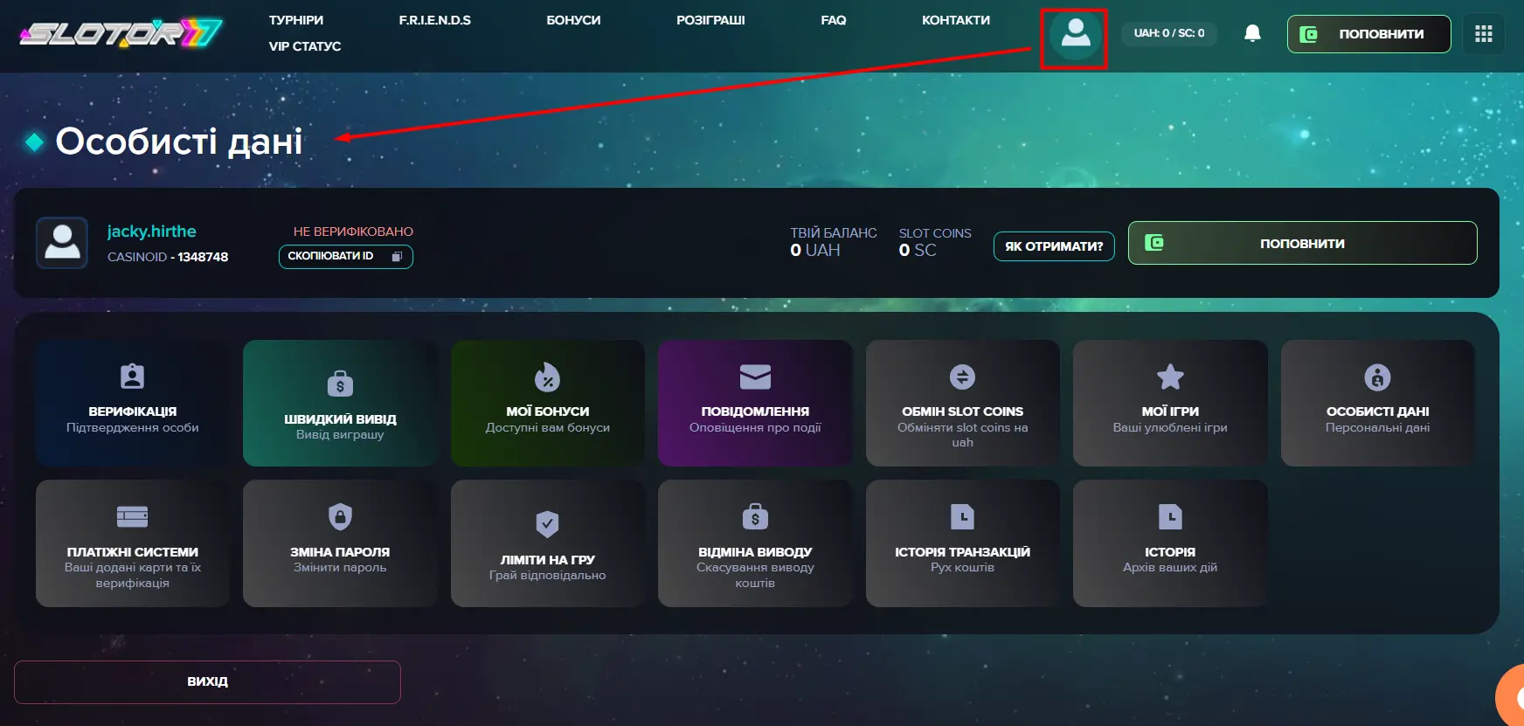
Task: Click the Верифікація ID badge icon
Action: (x=132, y=377)
